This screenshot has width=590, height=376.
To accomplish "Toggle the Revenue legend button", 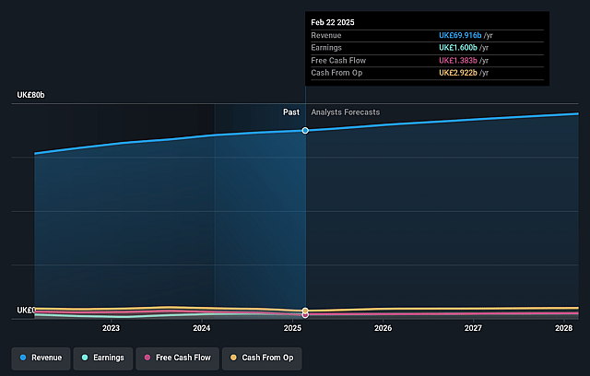I will (41, 358).
